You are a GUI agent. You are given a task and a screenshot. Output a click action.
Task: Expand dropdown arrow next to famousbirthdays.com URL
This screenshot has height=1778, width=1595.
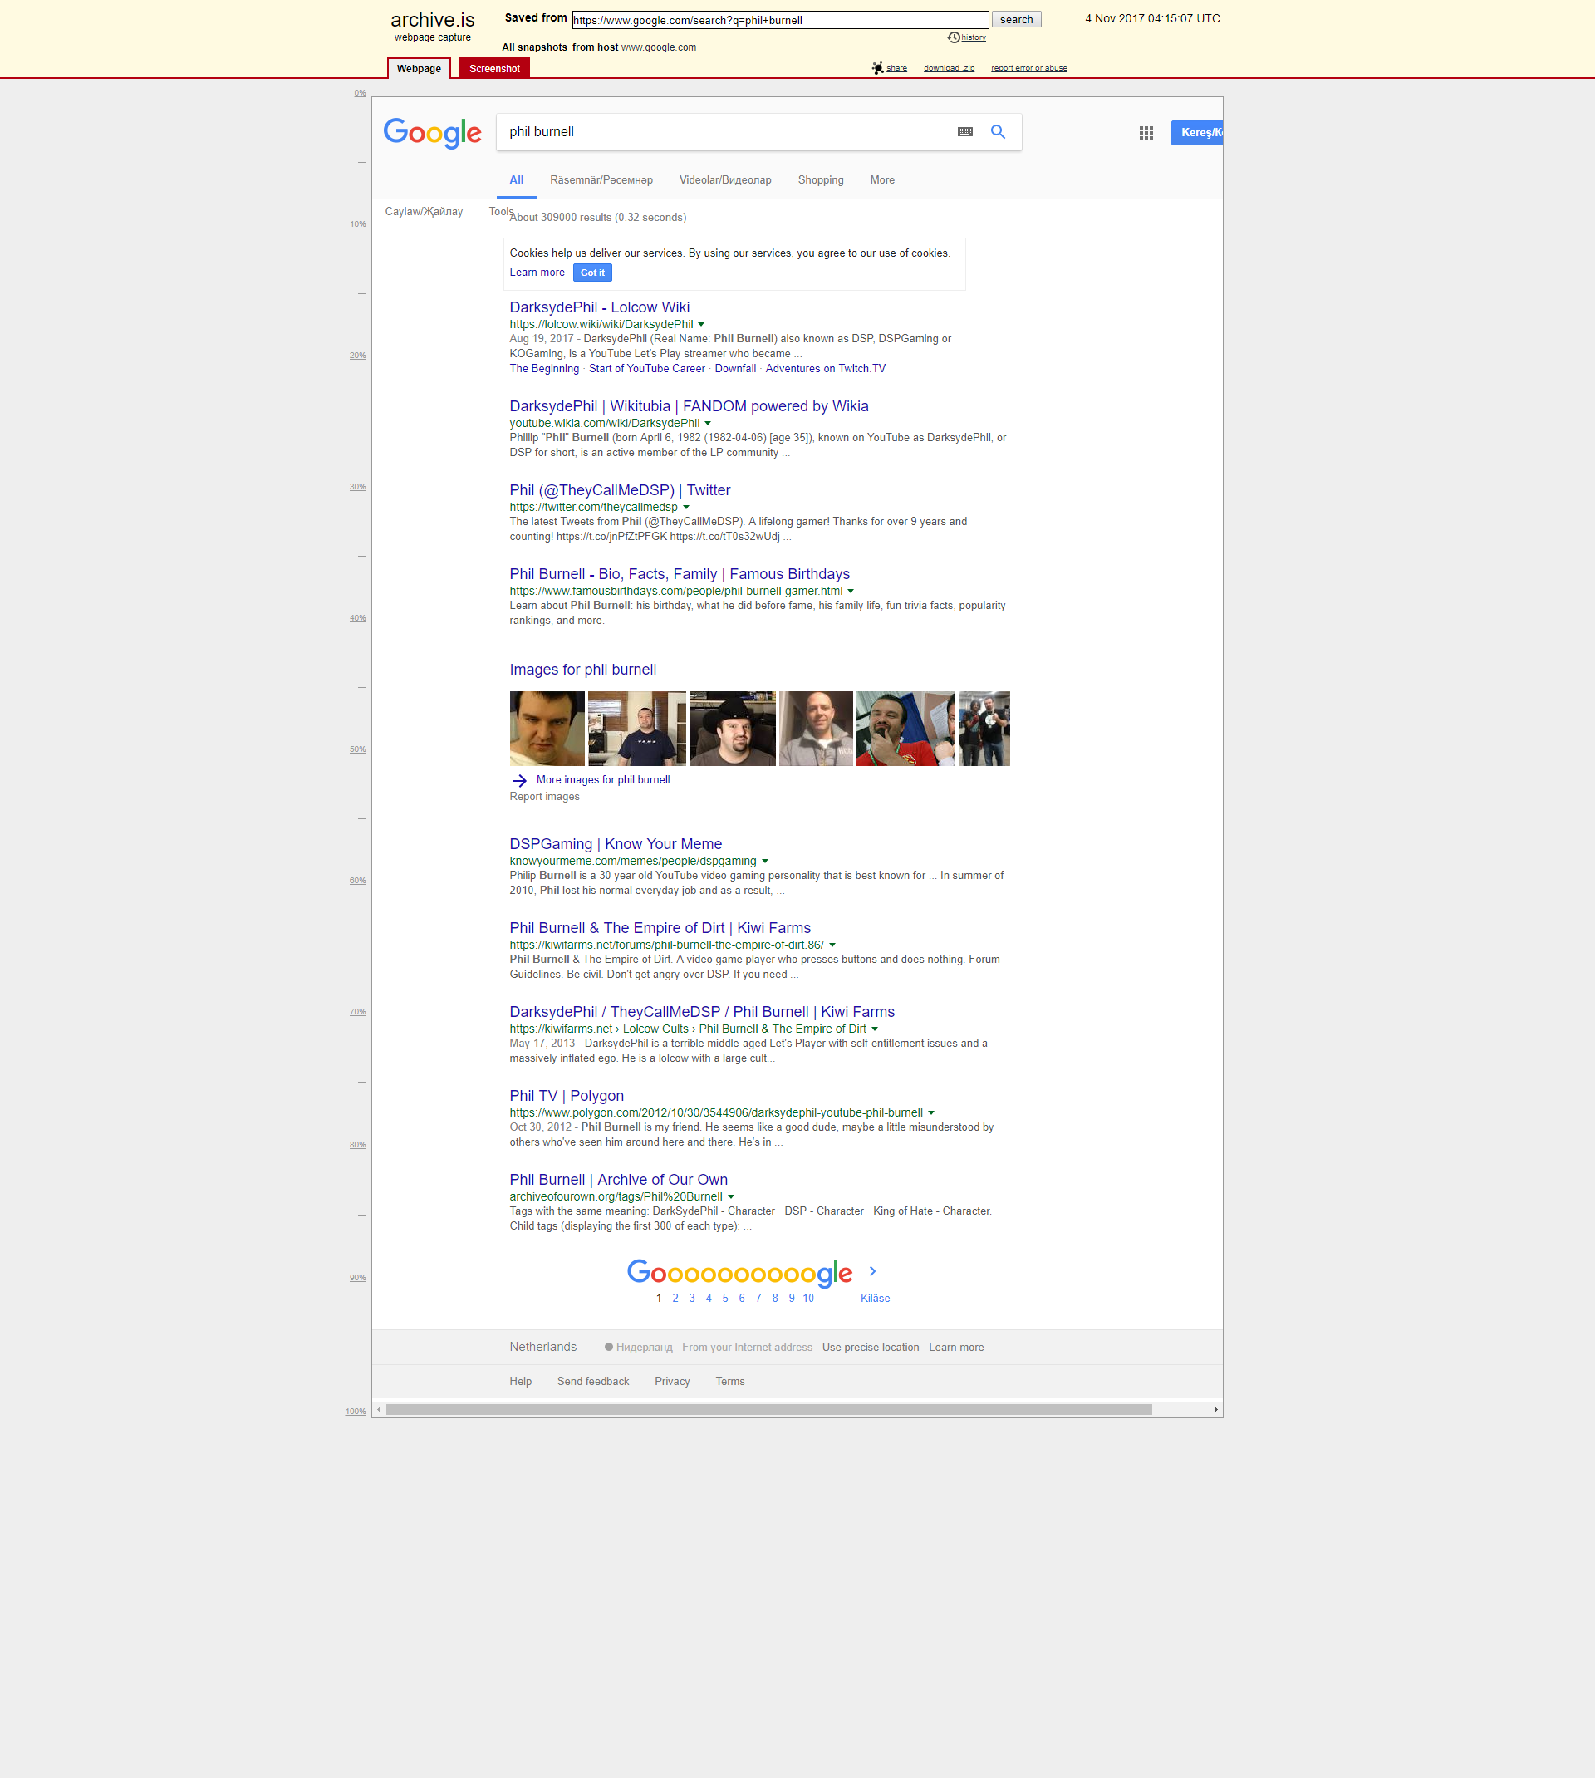tap(850, 592)
